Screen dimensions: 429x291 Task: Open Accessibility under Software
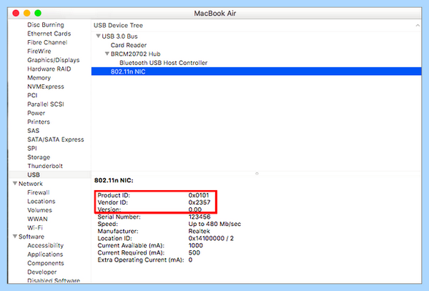click(x=46, y=245)
